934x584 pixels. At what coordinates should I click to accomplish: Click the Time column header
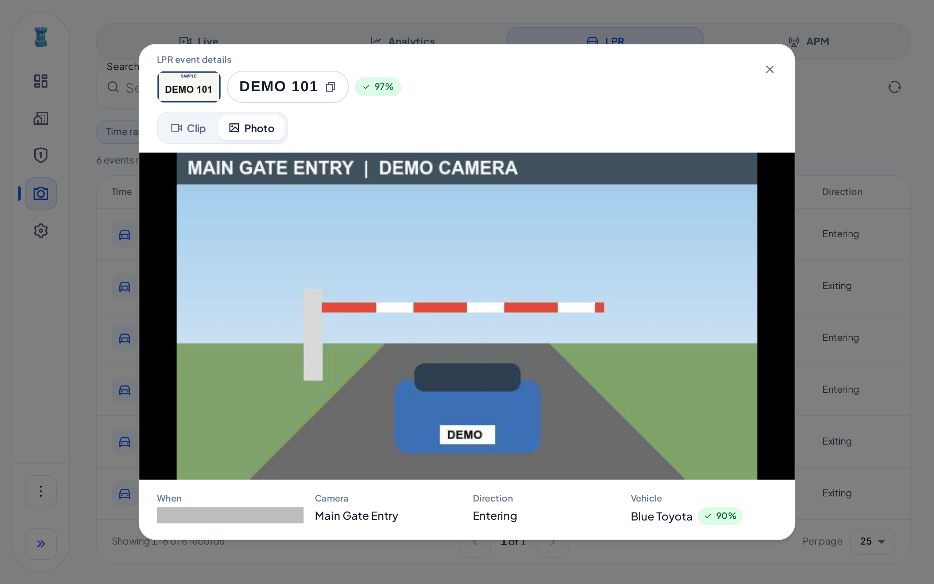pos(121,192)
